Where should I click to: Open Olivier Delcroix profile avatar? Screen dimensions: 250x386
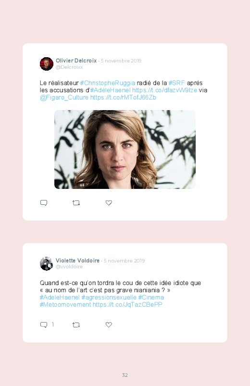click(x=47, y=64)
